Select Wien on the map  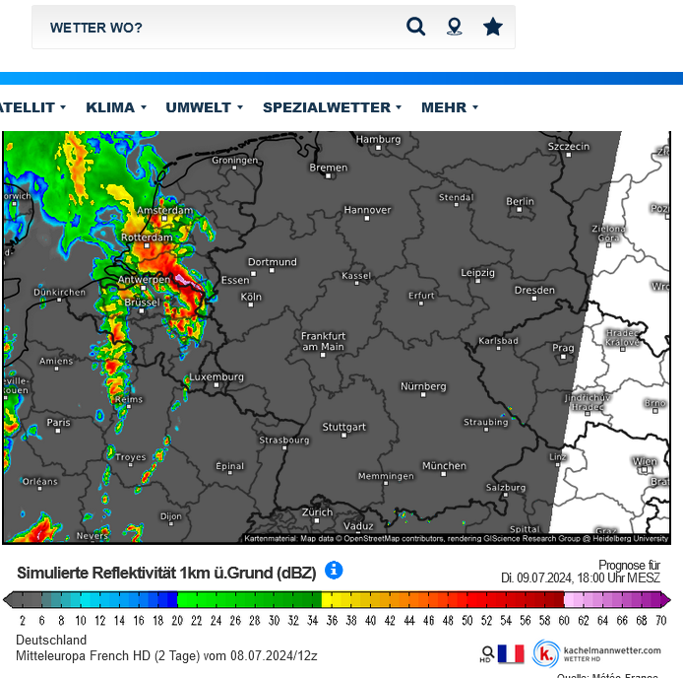click(645, 461)
